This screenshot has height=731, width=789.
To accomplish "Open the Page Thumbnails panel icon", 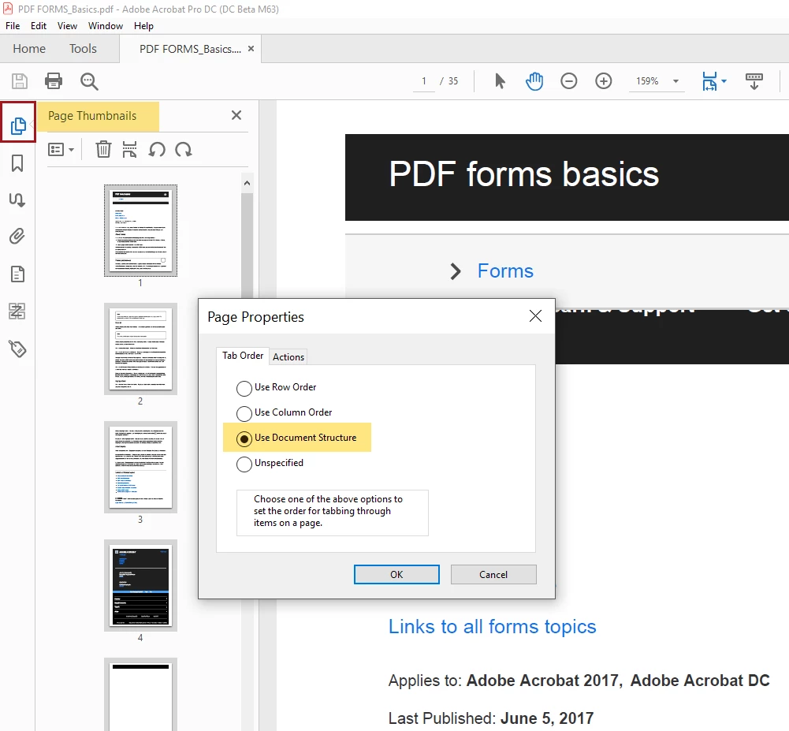I will click(x=18, y=125).
